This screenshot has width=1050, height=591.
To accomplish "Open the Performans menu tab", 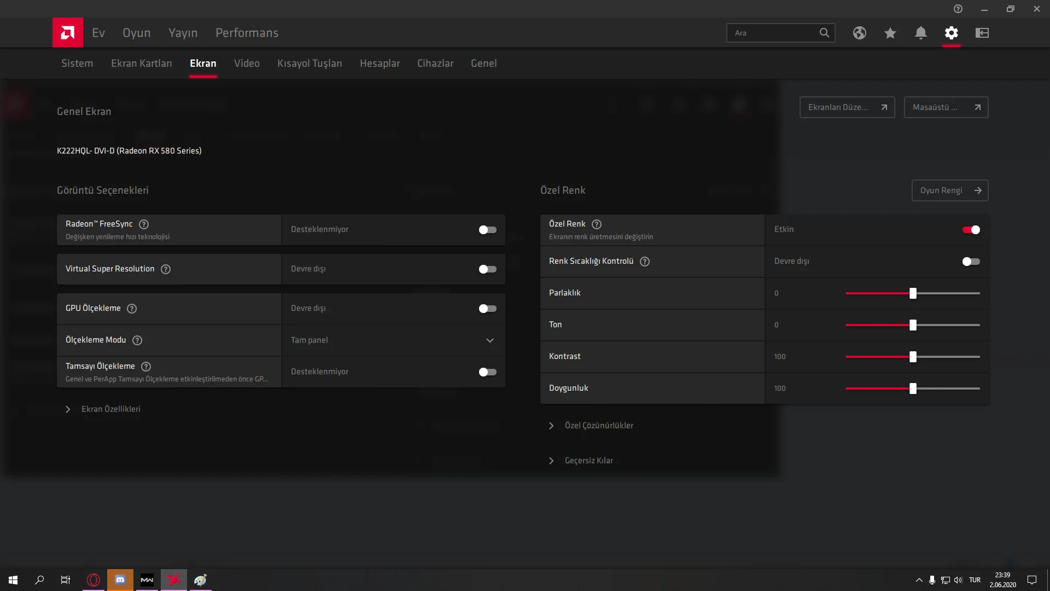I will tap(247, 33).
